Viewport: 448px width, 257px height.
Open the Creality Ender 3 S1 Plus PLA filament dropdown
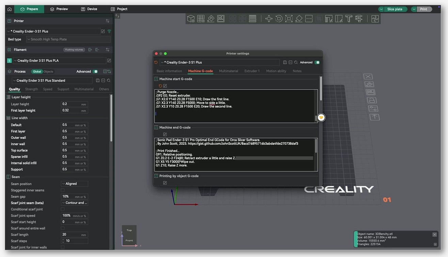click(60, 61)
